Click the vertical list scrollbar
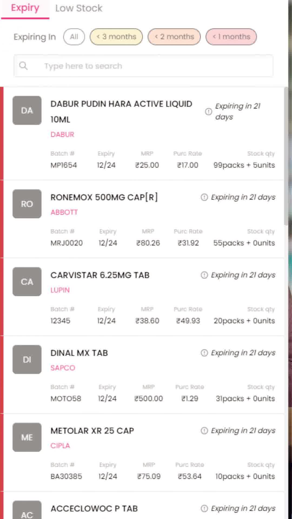Image resolution: width=292 pixels, height=519 pixels. (286, 156)
